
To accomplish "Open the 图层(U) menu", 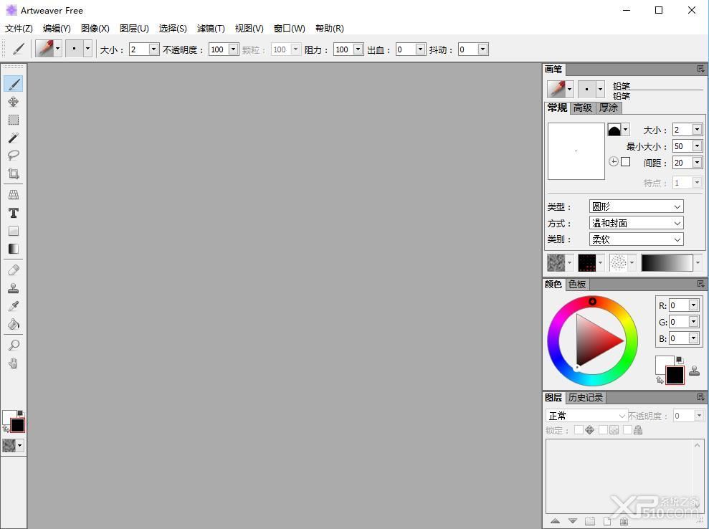I will click(x=134, y=29).
